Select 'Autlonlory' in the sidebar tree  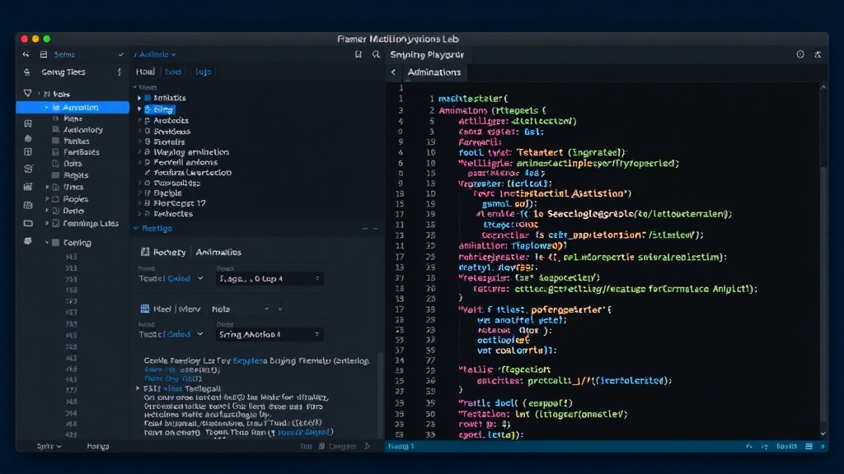point(83,130)
